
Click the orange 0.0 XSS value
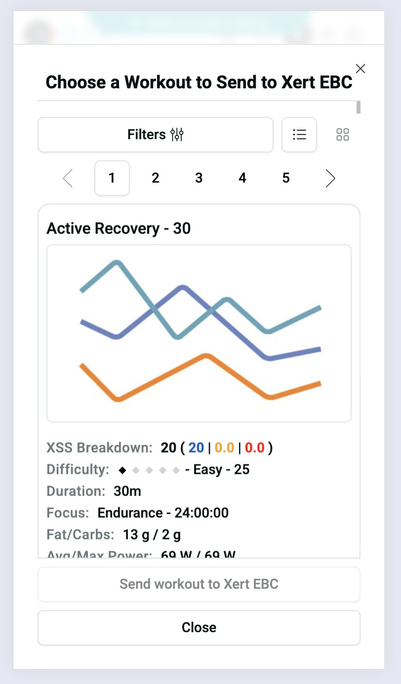(224, 448)
